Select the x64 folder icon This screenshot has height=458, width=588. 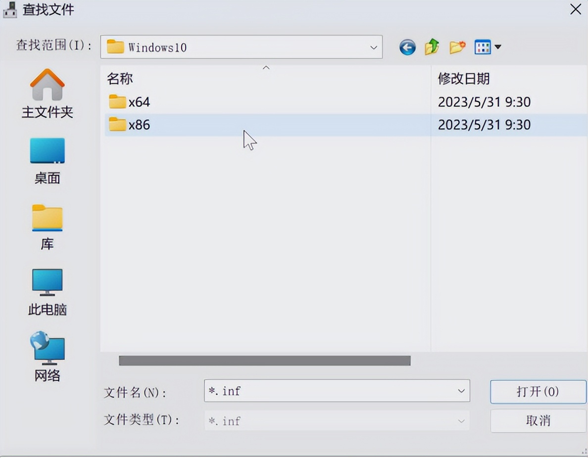tap(117, 101)
